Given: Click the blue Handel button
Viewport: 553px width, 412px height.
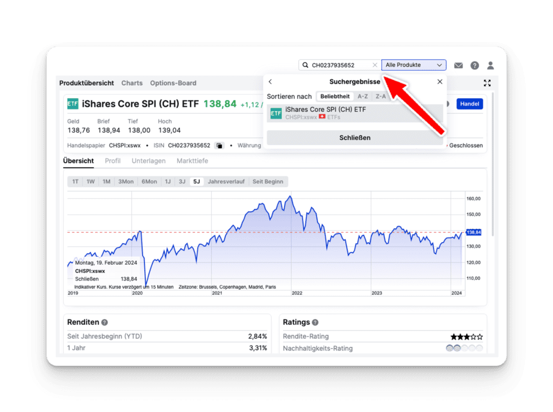Looking at the screenshot, I should [x=469, y=104].
